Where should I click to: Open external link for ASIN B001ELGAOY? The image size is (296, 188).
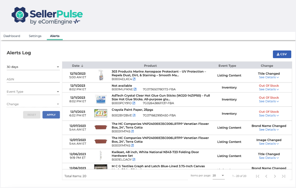tap(134, 160)
